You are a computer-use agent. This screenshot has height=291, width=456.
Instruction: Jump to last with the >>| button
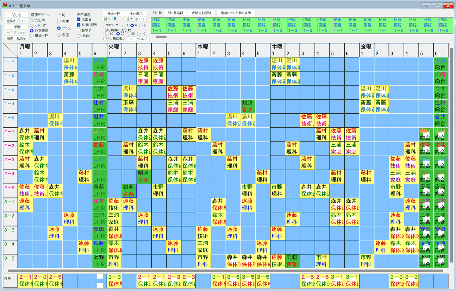click(144, 19)
